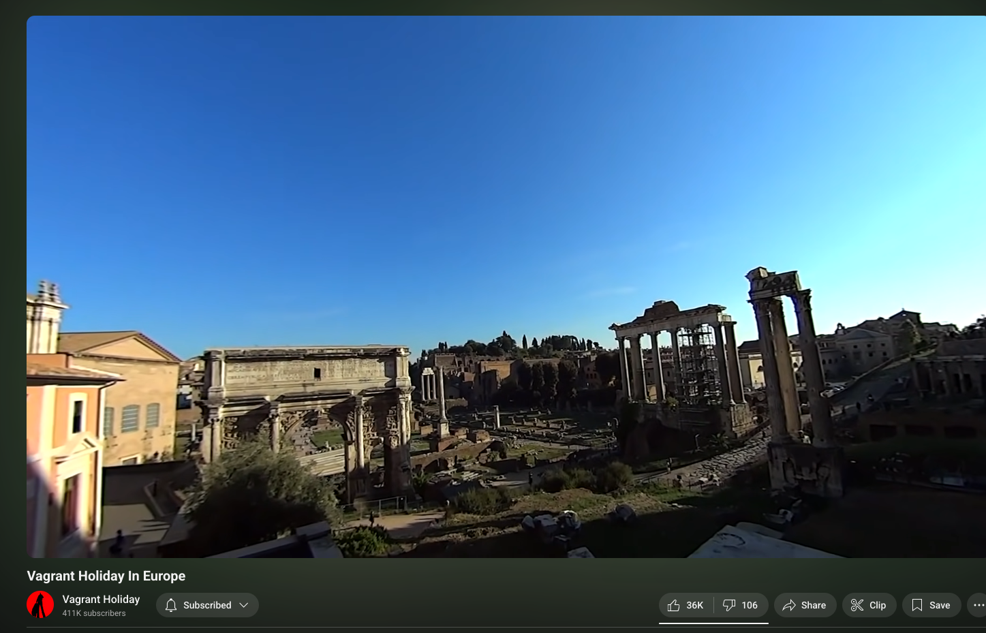The image size is (986, 633).
Task: Like the video with thumbs-up icon
Action: (686, 605)
